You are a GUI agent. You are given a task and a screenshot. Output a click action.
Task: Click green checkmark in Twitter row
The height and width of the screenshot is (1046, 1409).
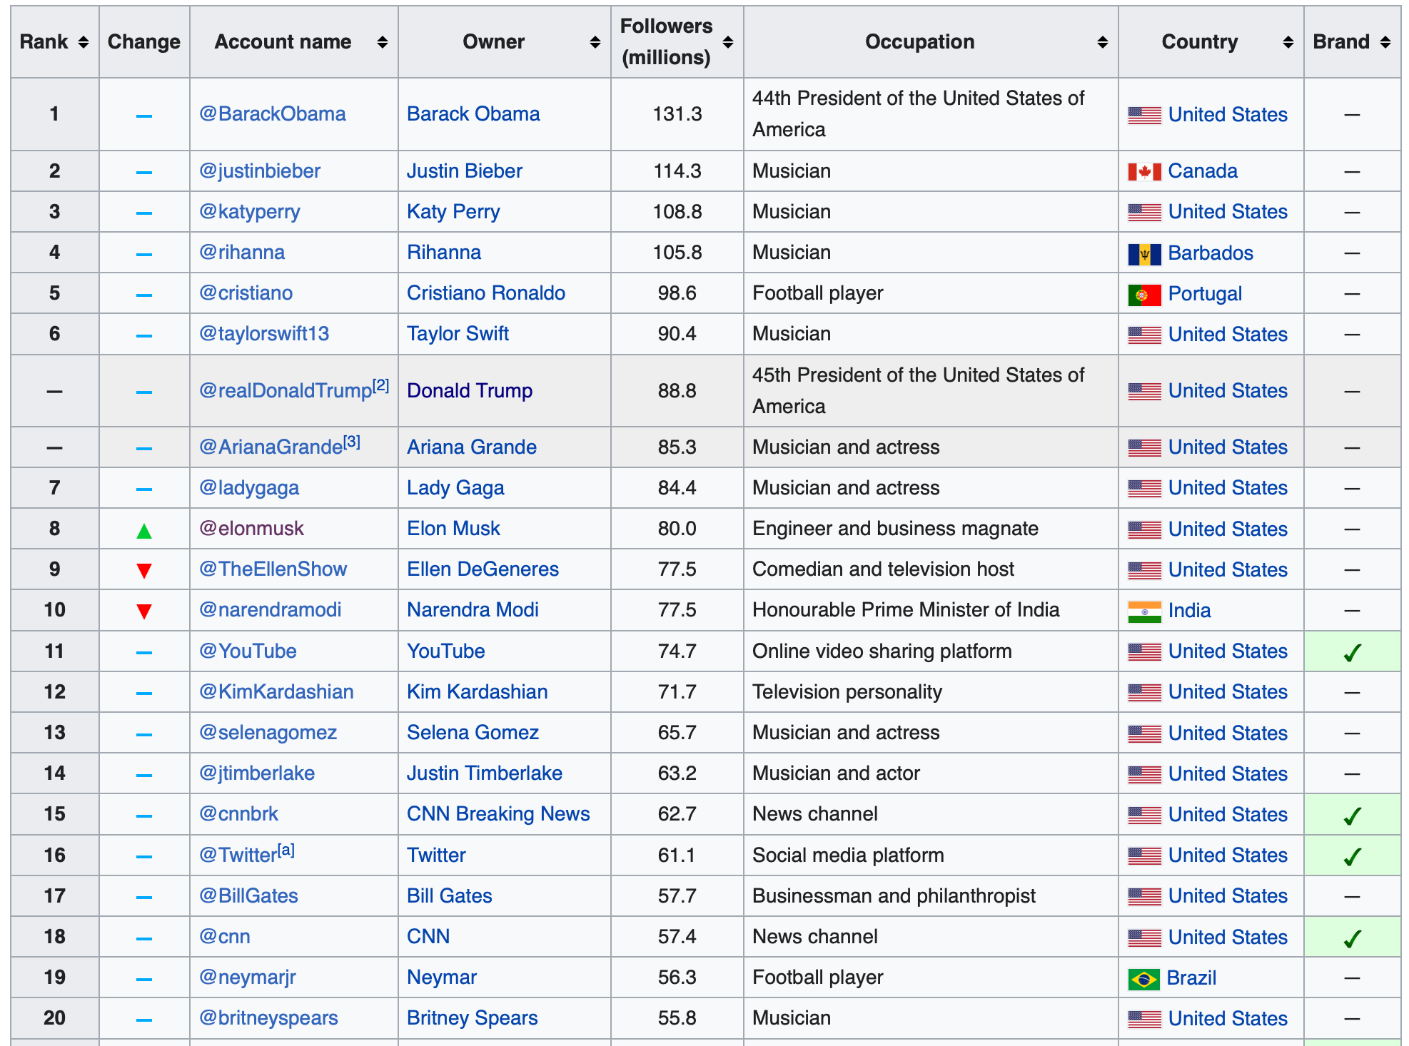tap(1353, 856)
